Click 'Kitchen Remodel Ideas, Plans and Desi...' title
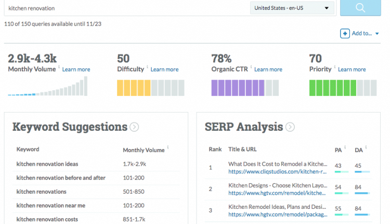 click(x=277, y=207)
